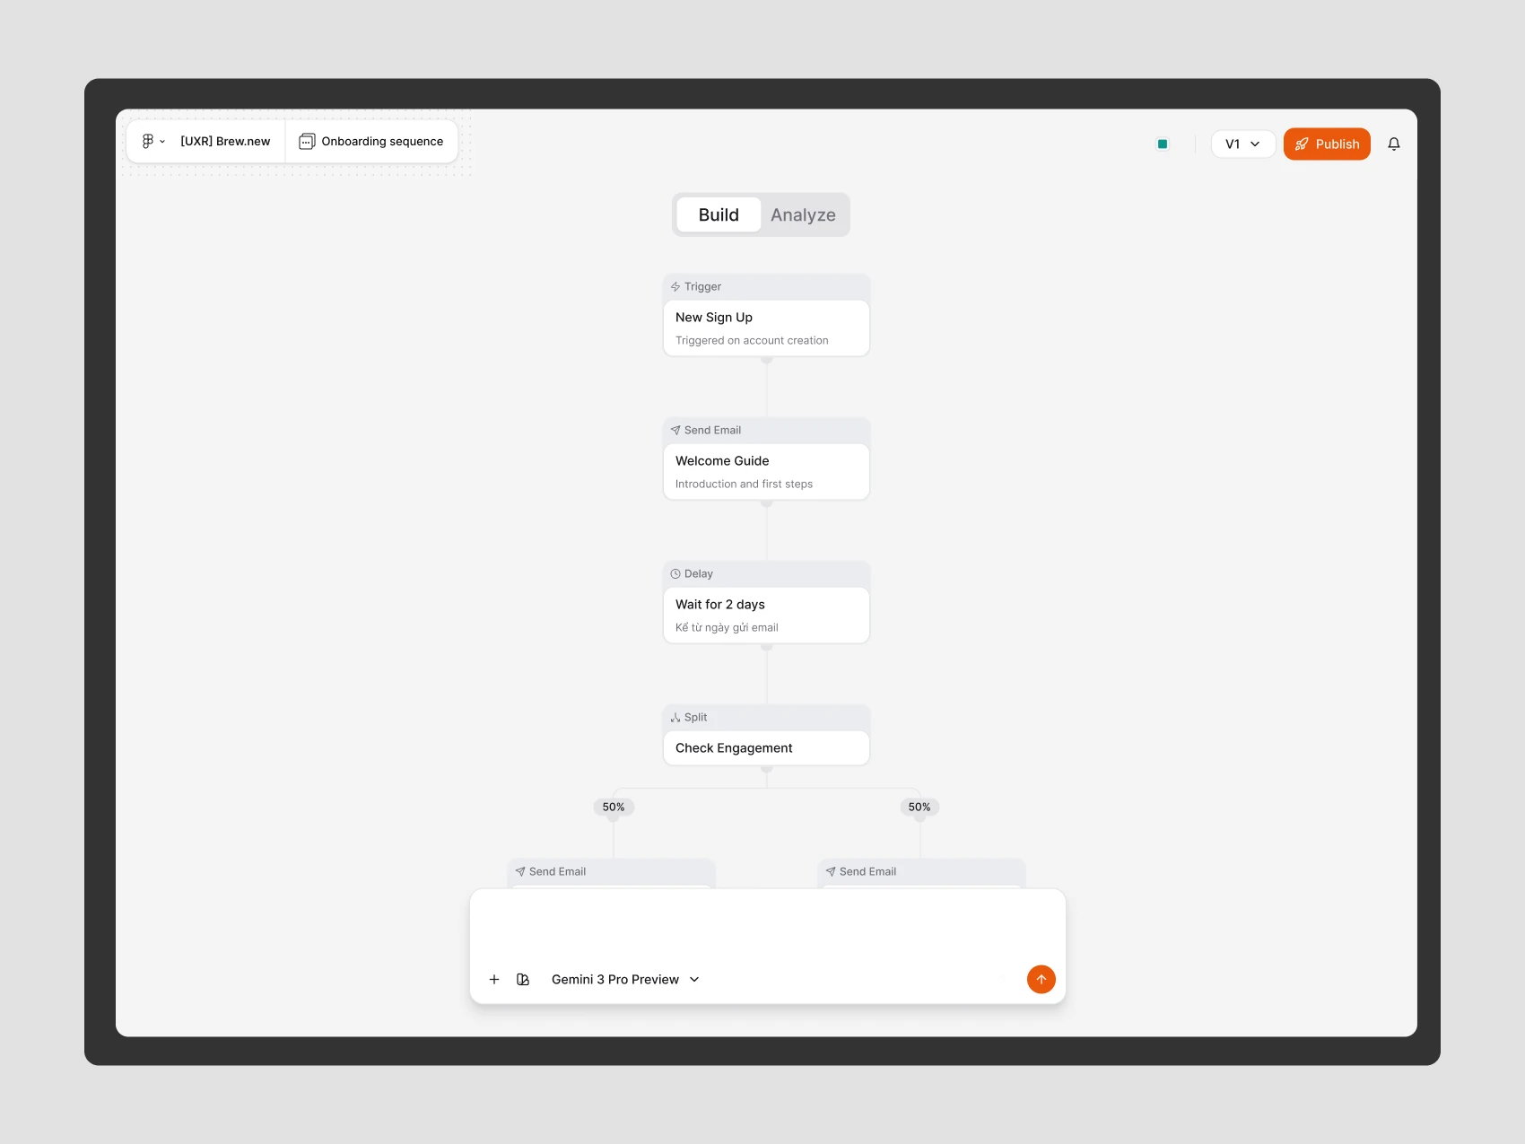The image size is (1525, 1144).
Task: Click 'Kể từ ngày gửi email' text
Action: click(727, 627)
